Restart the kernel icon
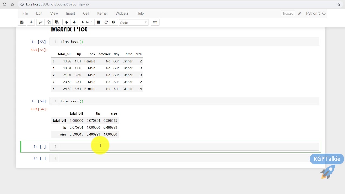Viewport: 345px width, 194px height. pyautogui.click(x=106, y=22)
